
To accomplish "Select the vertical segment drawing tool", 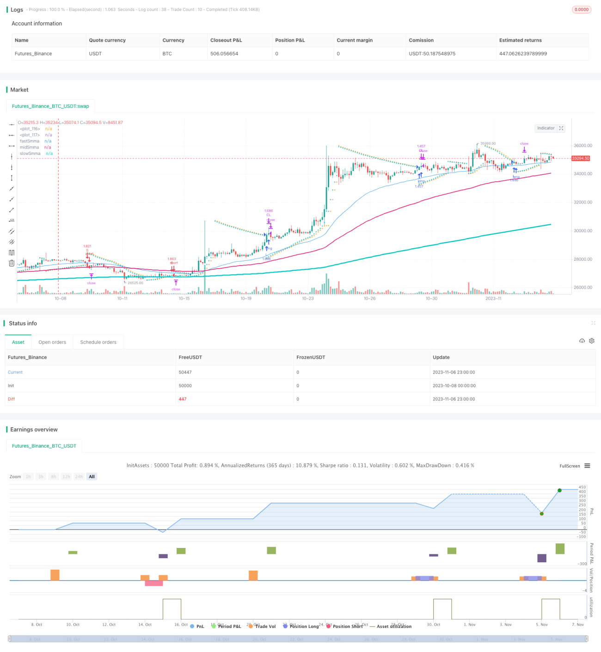I will (12, 178).
